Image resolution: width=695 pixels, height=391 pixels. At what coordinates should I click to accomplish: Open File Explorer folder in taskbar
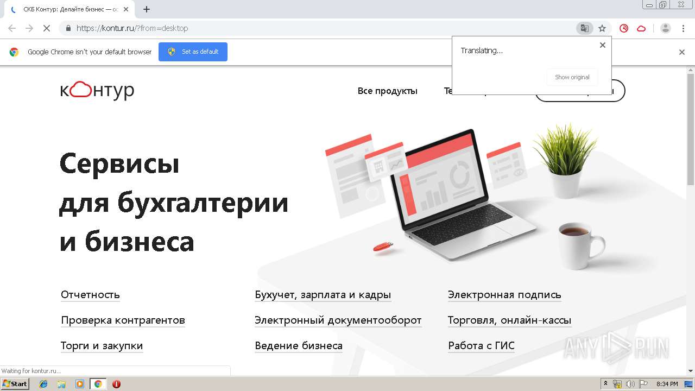(x=61, y=384)
